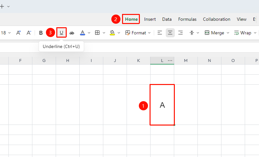
Task: Open borders dropdown arrow
Action: point(104,33)
